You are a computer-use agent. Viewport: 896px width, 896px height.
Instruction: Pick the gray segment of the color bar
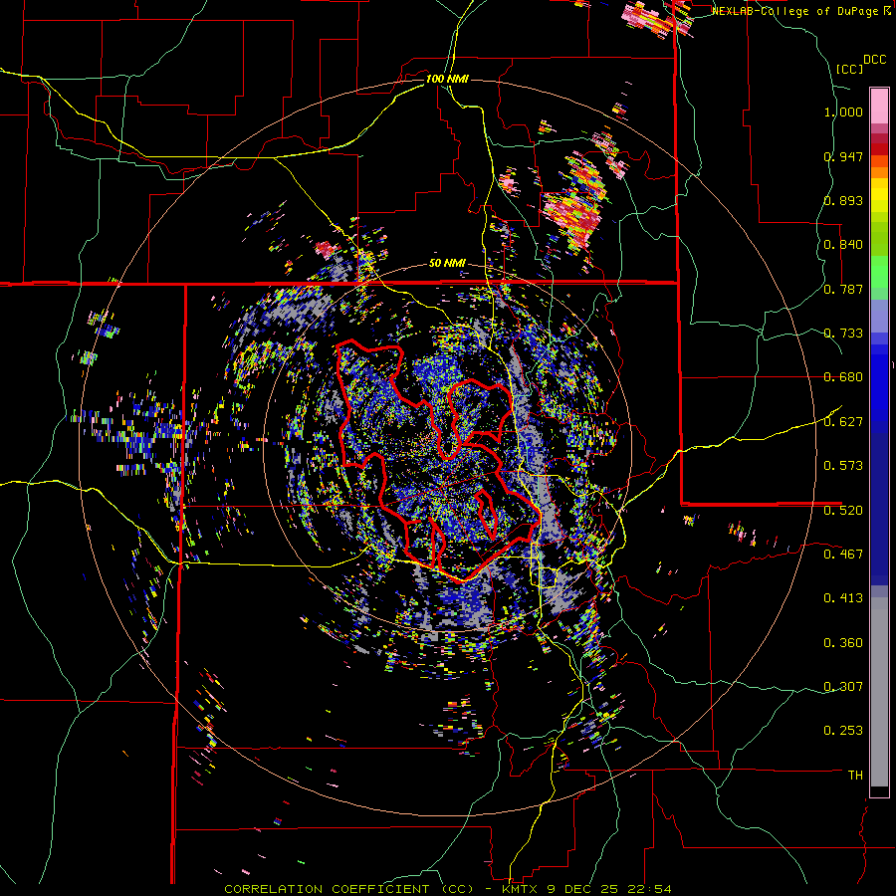tap(879, 692)
